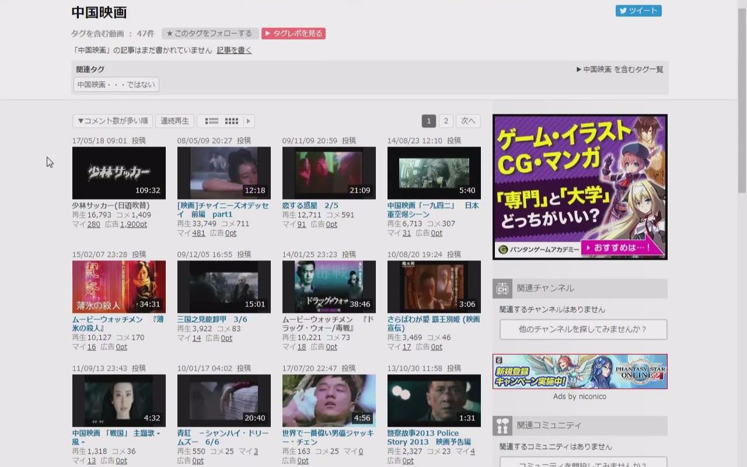Open さらばわが愛 覇王別姫 (映画宣伝) link
The image size is (747, 467).
[x=433, y=324]
